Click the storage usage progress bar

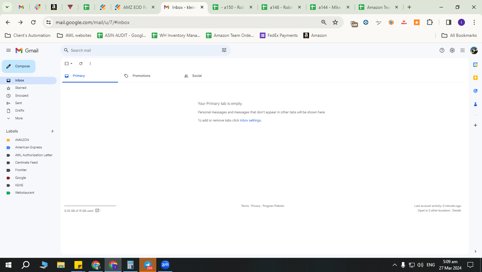(x=90, y=206)
